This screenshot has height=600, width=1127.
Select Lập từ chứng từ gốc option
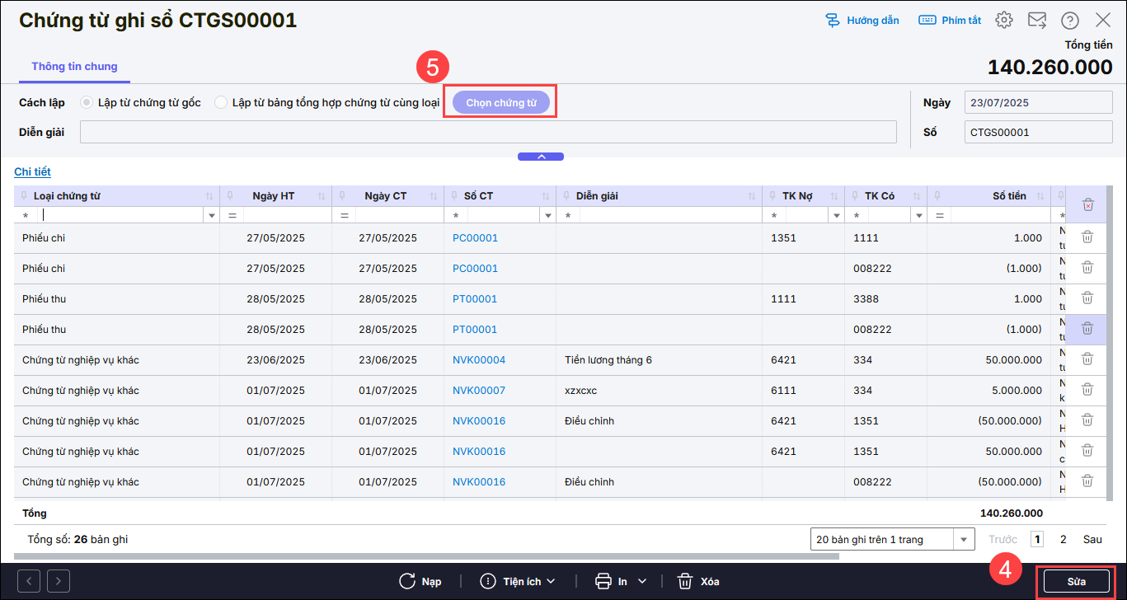click(86, 103)
